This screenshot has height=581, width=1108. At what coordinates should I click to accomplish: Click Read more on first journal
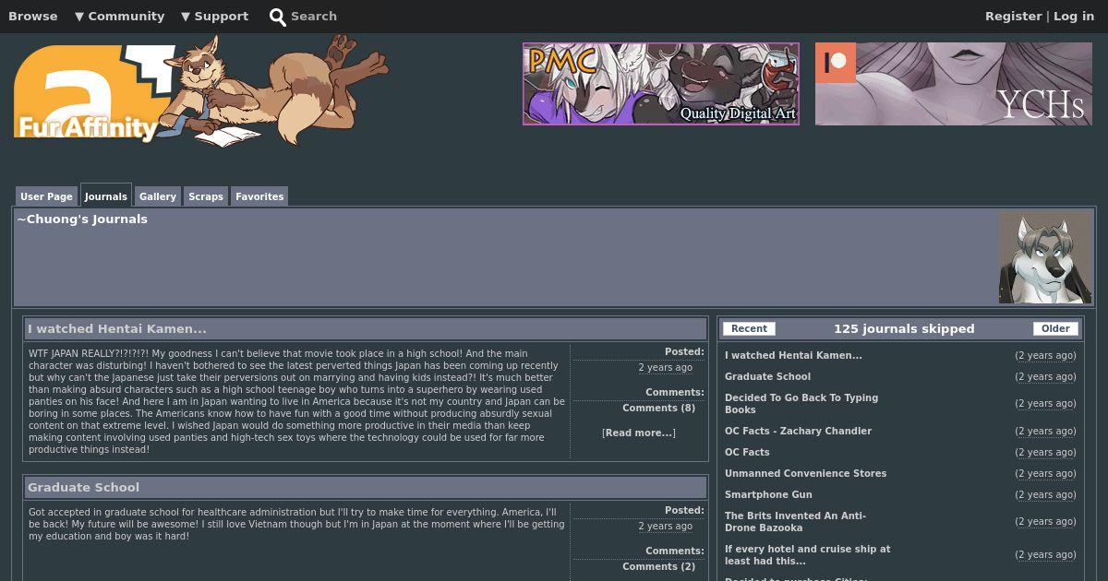point(639,433)
